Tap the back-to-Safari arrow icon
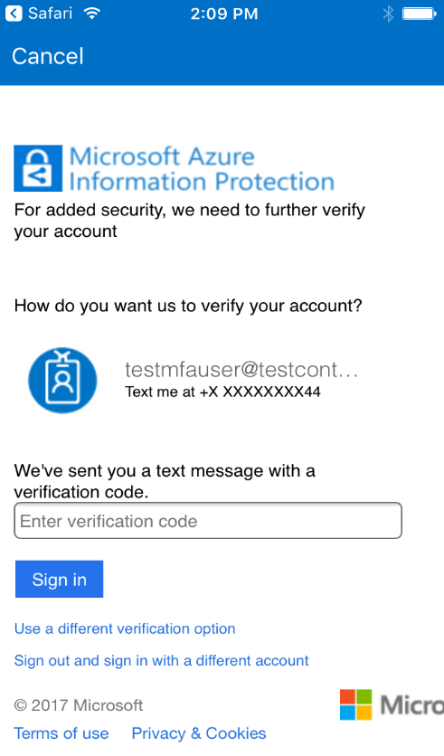The width and height of the screenshot is (444, 756). pyautogui.click(x=14, y=13)
